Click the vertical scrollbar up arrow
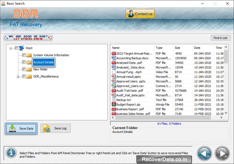The image size is (234, 164). pyautogui.click(x=226, y=47)
